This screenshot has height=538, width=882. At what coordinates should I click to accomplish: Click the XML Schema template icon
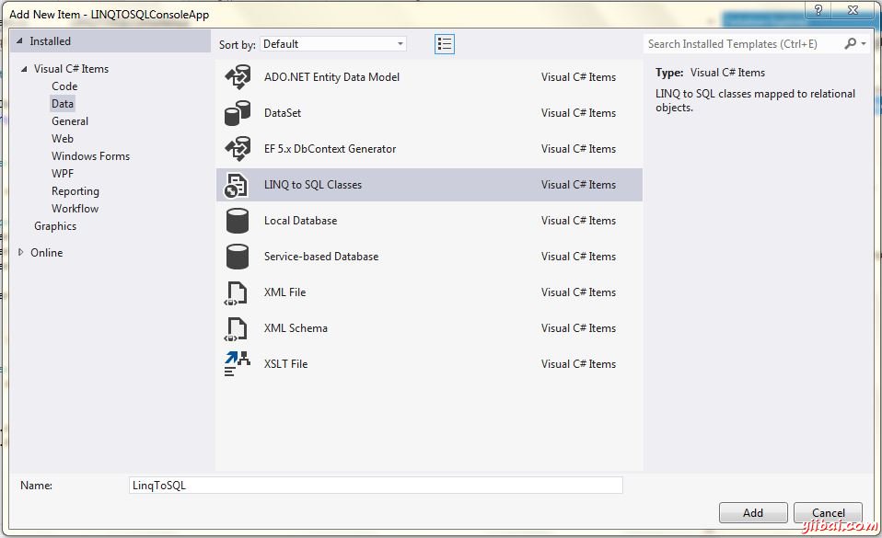coord(238,329)
